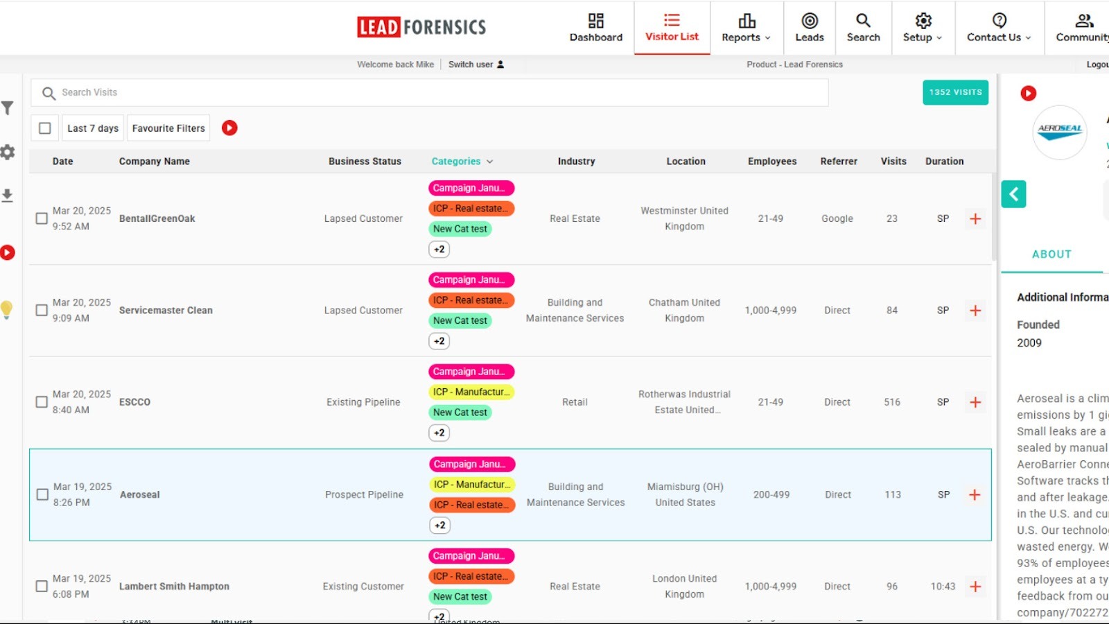Sort by the Employees column header
Viewport: 1109px width, 624px height.
(x=772, y=162)
